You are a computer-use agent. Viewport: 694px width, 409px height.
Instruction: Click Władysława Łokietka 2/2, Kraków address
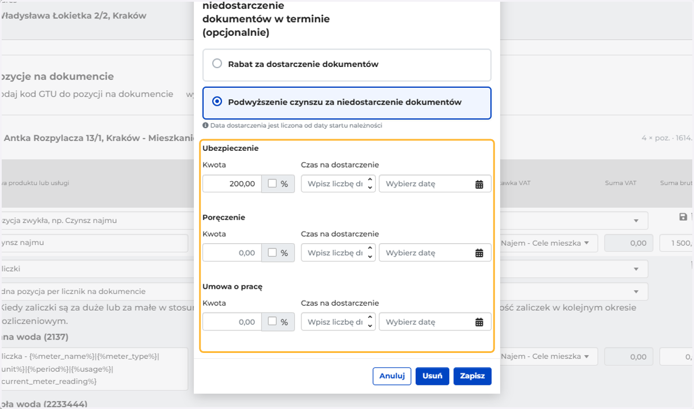click(x=73, y=16)
